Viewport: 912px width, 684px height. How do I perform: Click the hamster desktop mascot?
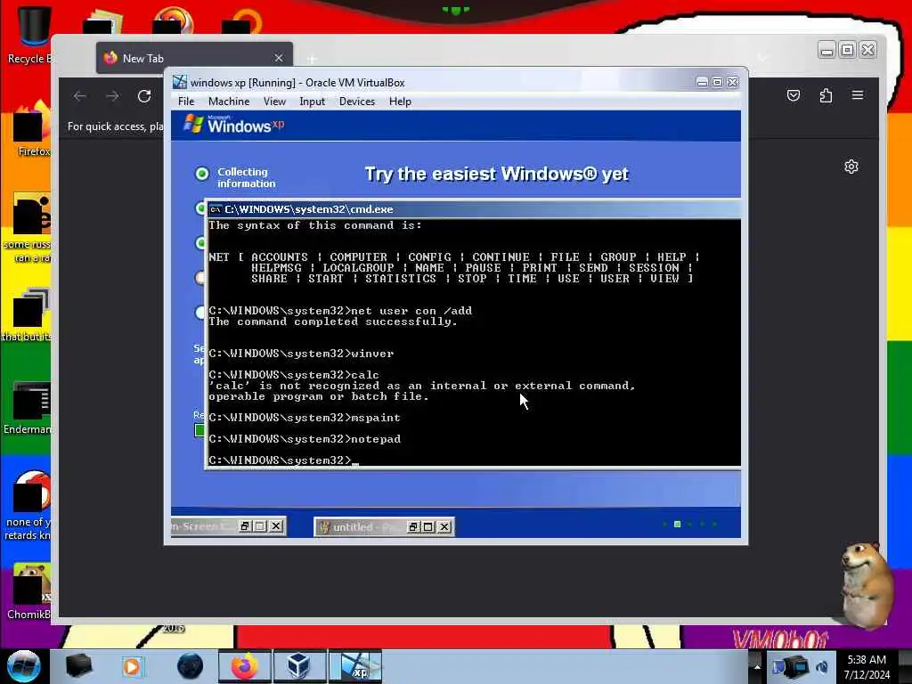tap(866, 584)
